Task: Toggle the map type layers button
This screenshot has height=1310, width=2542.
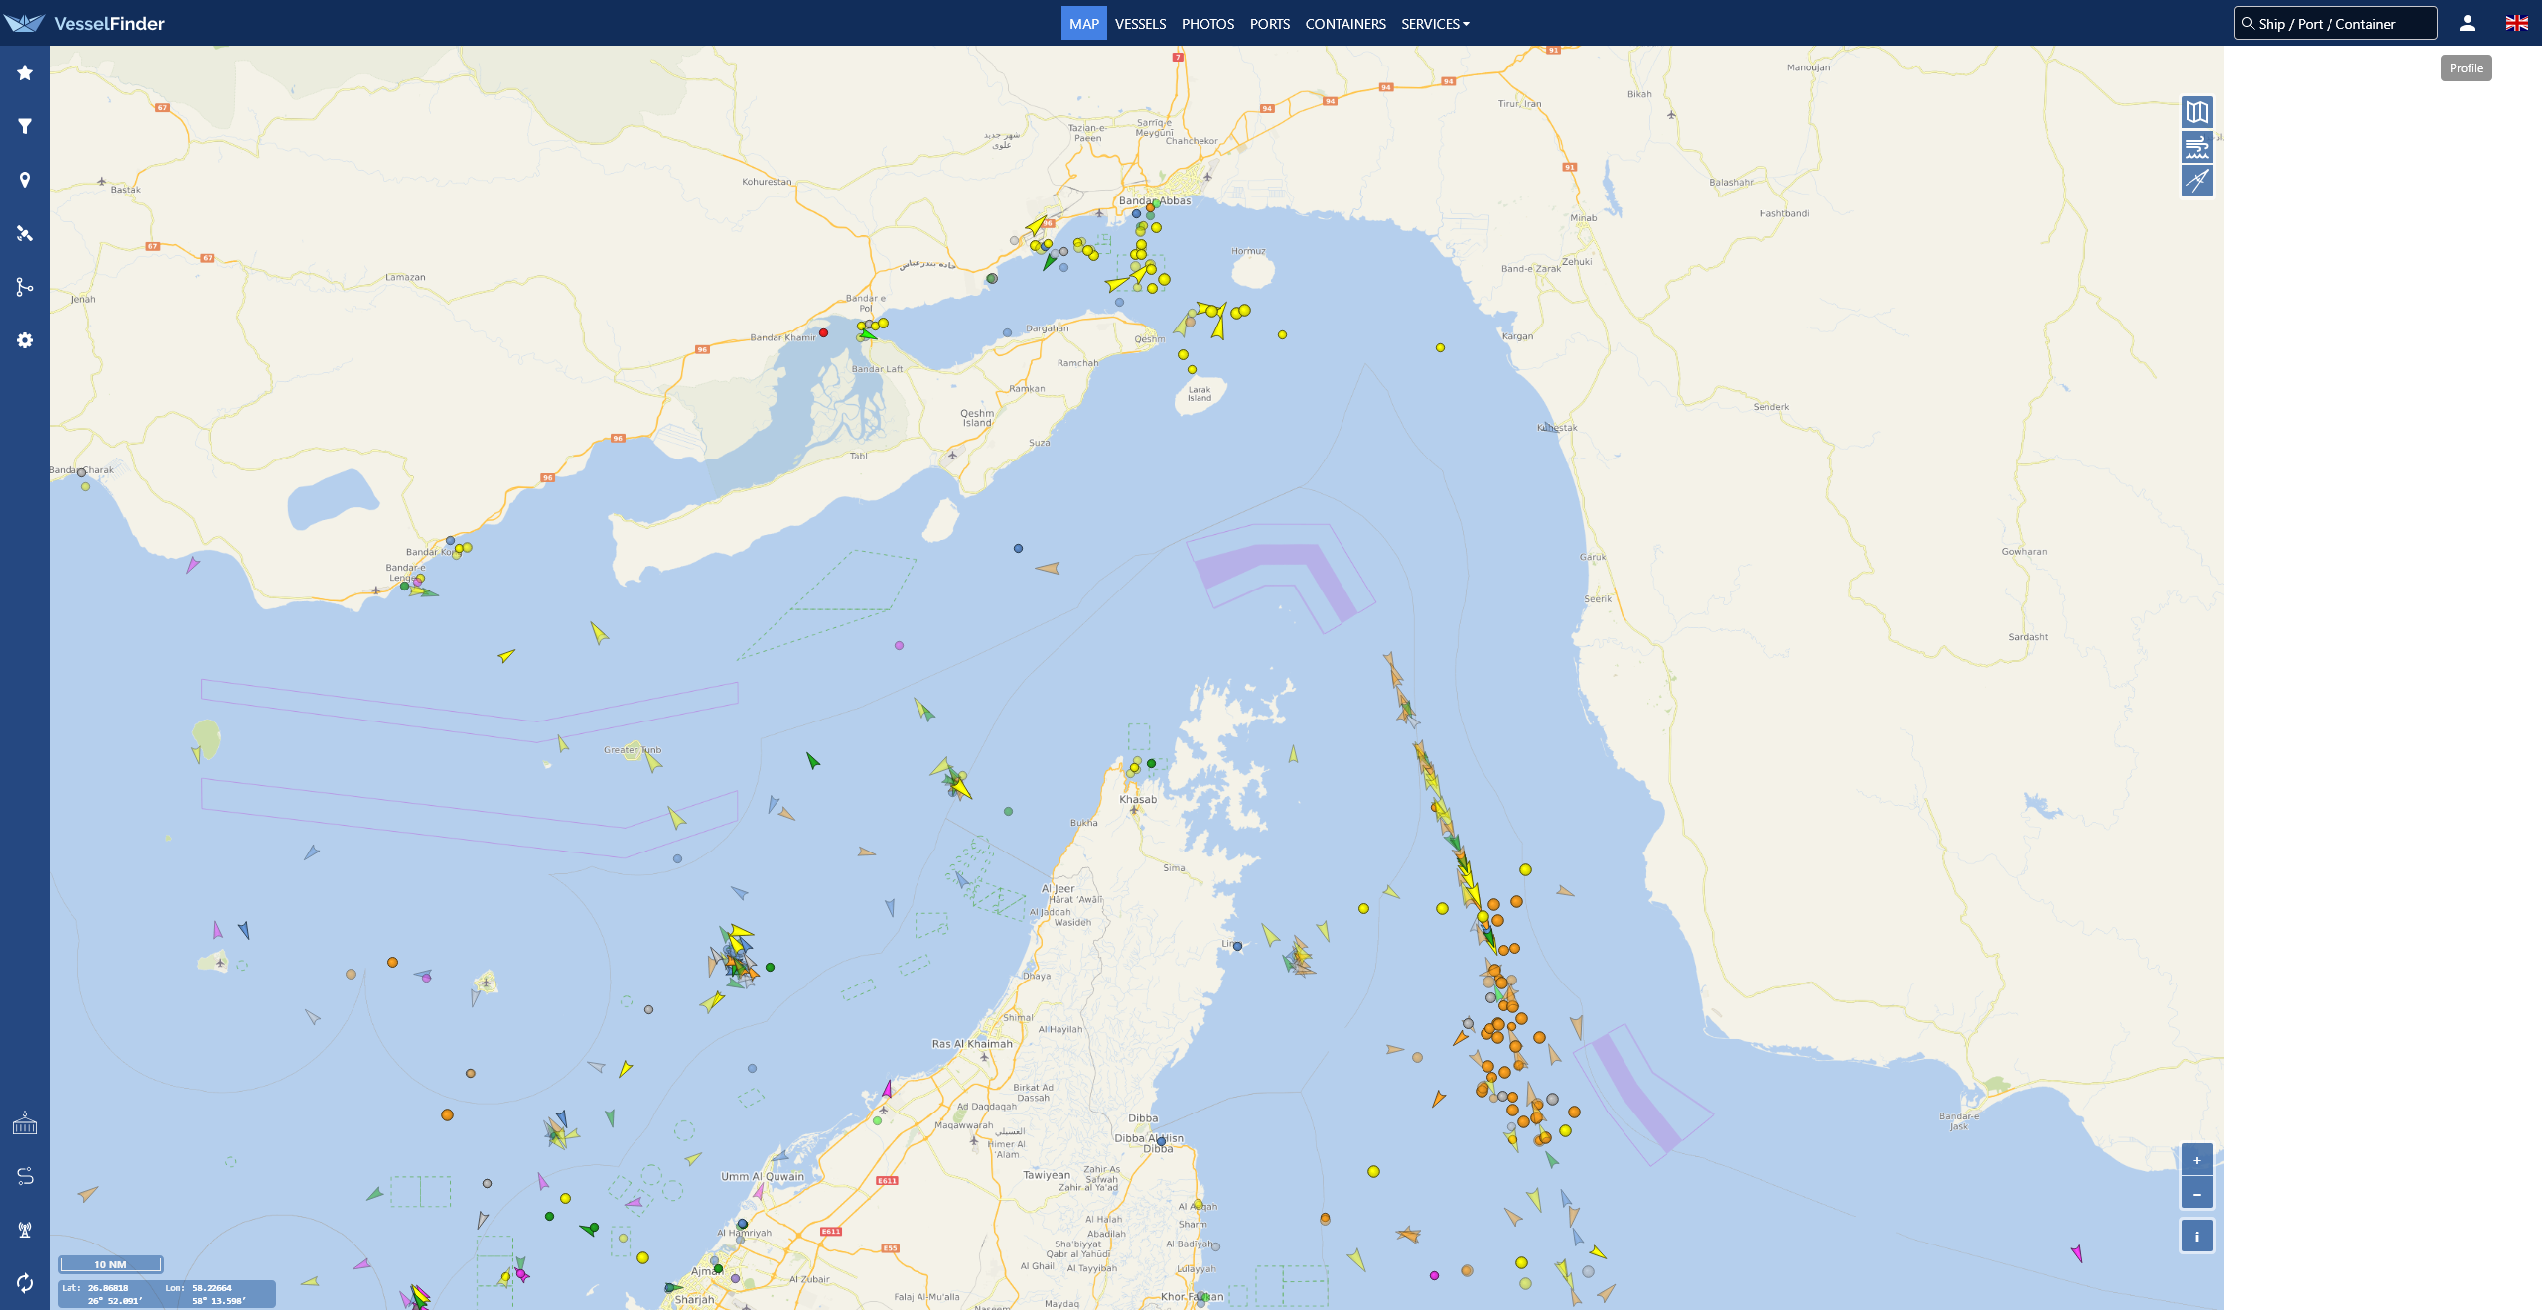Action: point(2196,112)
